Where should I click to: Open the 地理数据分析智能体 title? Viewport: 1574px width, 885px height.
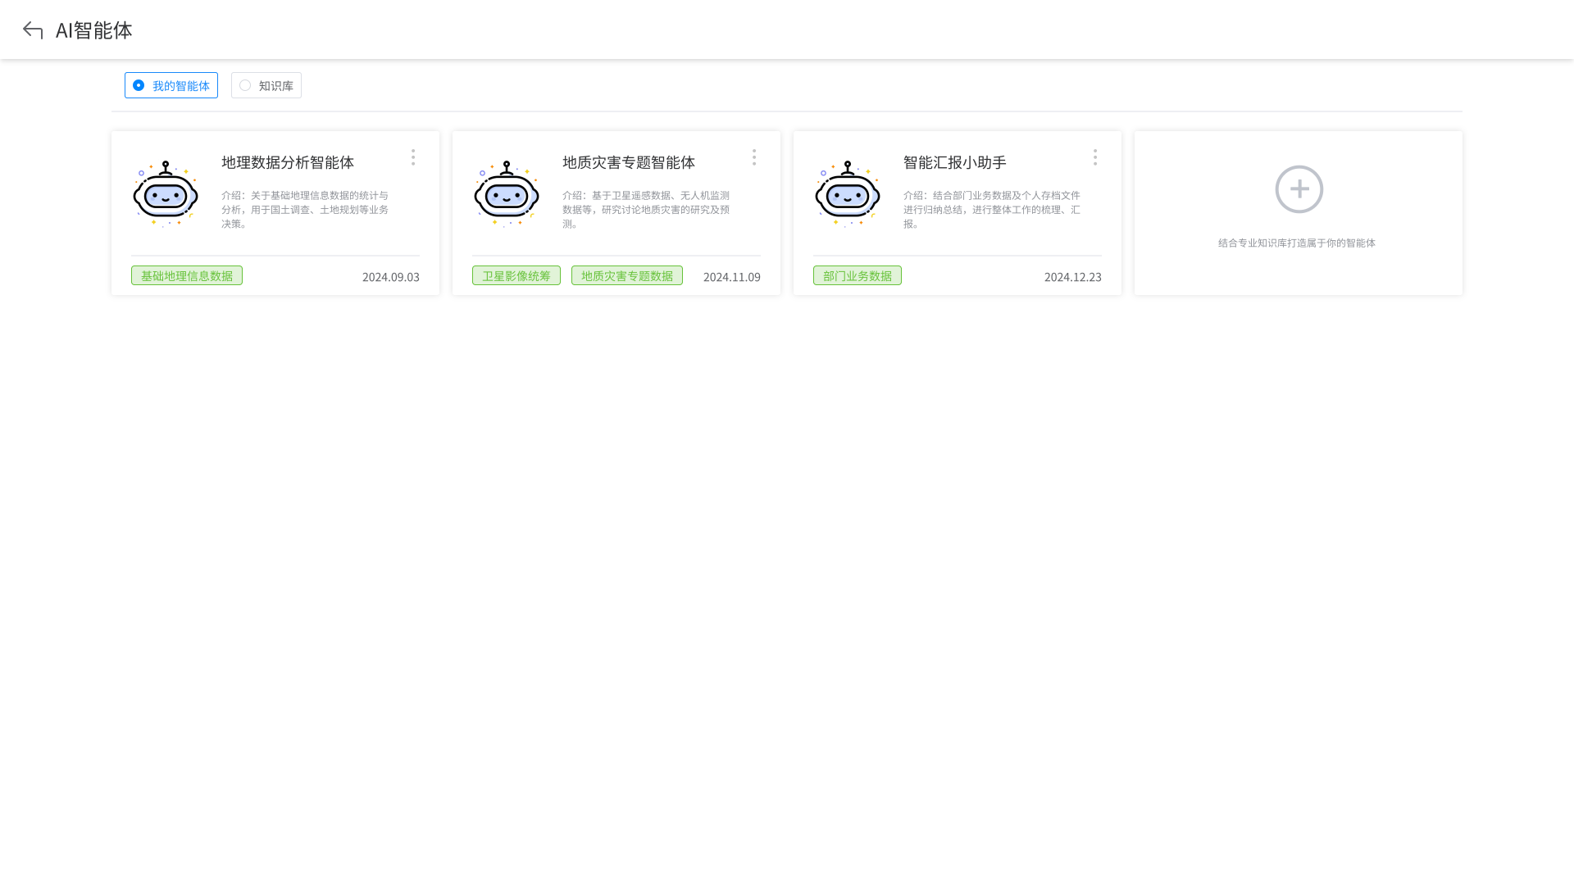[288, 162]
